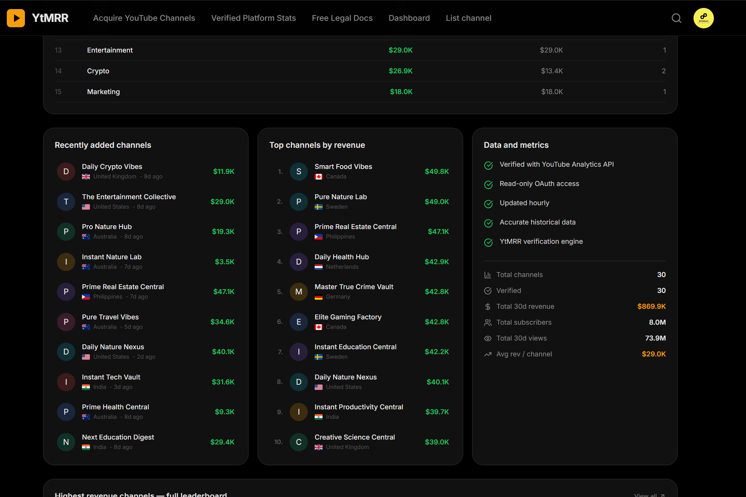This screenshot has height=497, width=746.
Task: Select the Crypto category row
Action: coord(98,71)
